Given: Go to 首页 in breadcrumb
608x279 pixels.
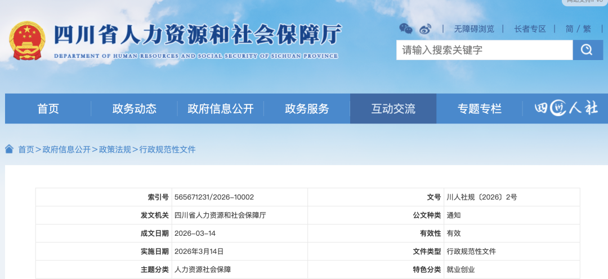Looking at the screenshot, I should point(26,149).
